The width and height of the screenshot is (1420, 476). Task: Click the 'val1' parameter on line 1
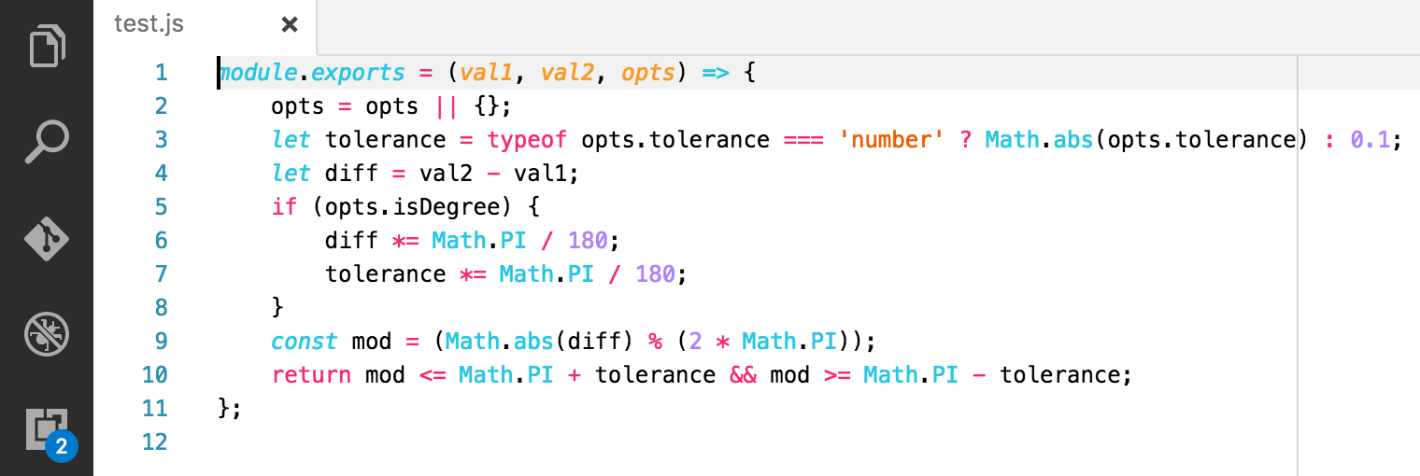tap(486, 73)
